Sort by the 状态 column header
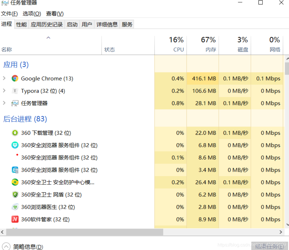The image size is (289, 250). coord(128,45)
